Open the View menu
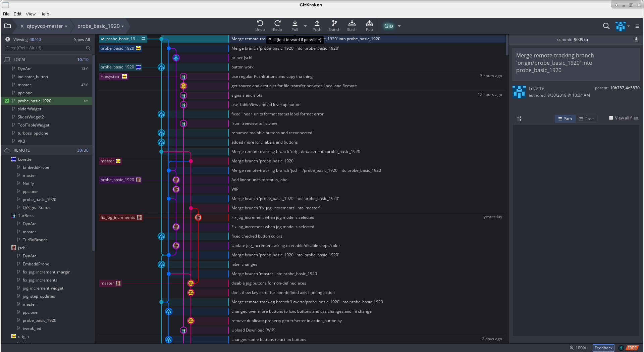644x352 pixels. (31, 14)
